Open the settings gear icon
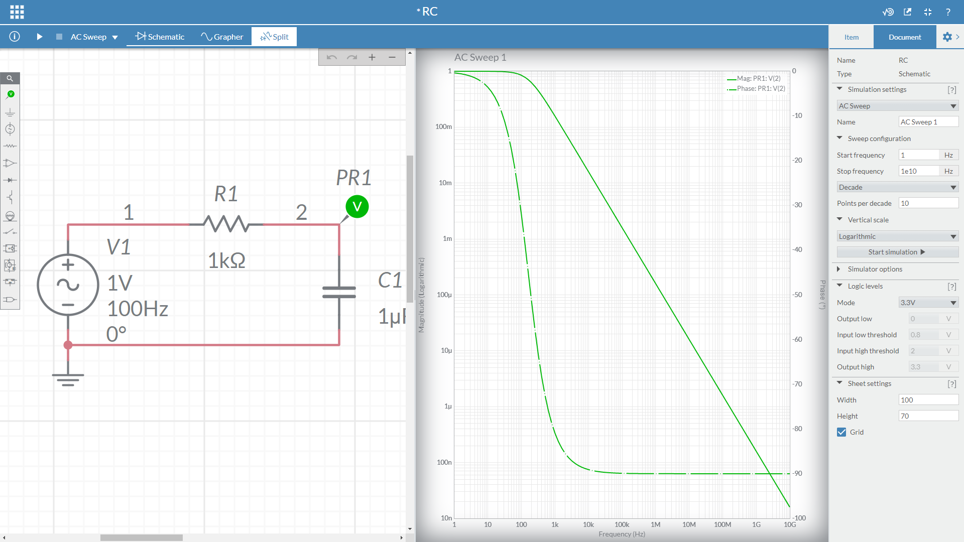This screenshot has height=542, width=964. coord(947,37)
